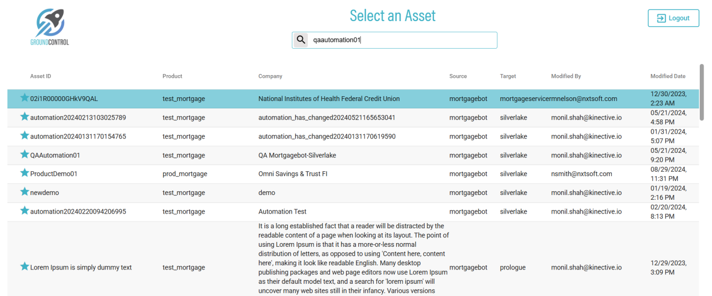Image resolution: width=712 pixels, height=296 pixels.
Task: Sort by the Company column header
Action: [x=270, y=76]
